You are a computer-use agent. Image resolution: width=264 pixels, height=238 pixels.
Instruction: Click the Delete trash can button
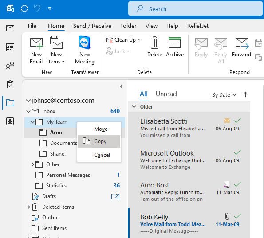tap(154, 47)
